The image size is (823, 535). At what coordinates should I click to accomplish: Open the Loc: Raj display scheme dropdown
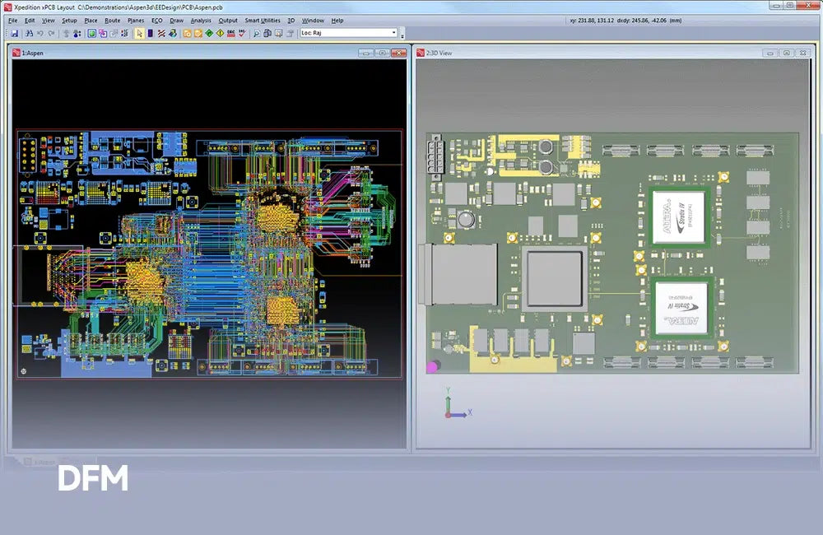[x=394, y=33]
